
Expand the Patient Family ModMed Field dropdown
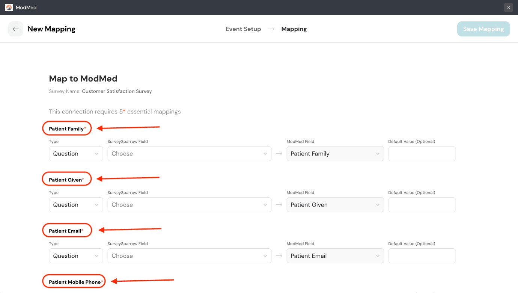[x=335, y=154]
